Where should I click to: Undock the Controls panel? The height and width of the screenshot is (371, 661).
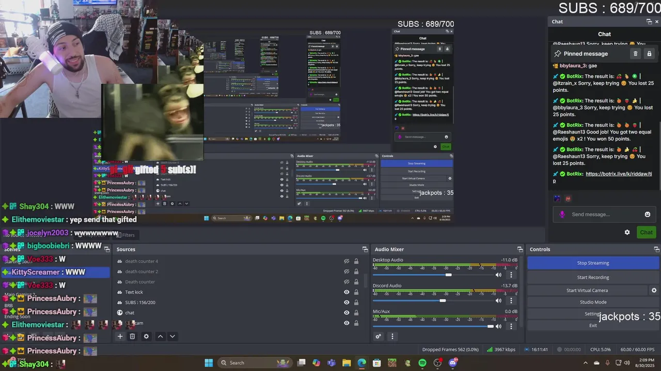(656, 249)
